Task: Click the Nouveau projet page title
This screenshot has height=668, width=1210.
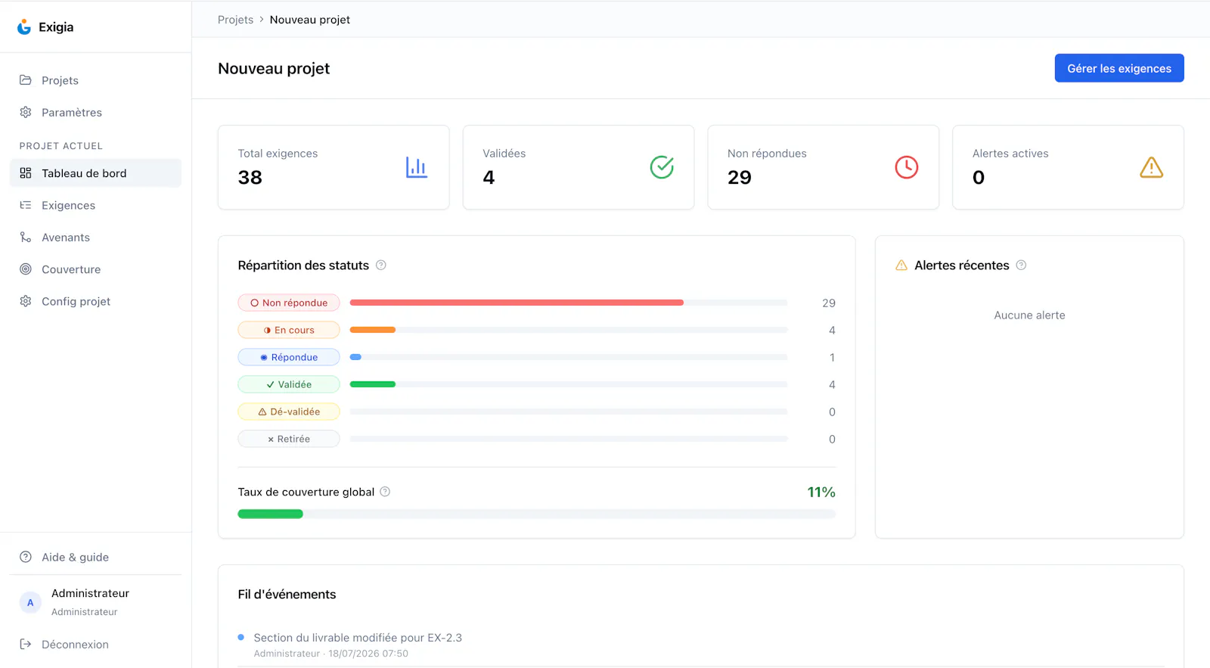Action: [x=274, y=68]
